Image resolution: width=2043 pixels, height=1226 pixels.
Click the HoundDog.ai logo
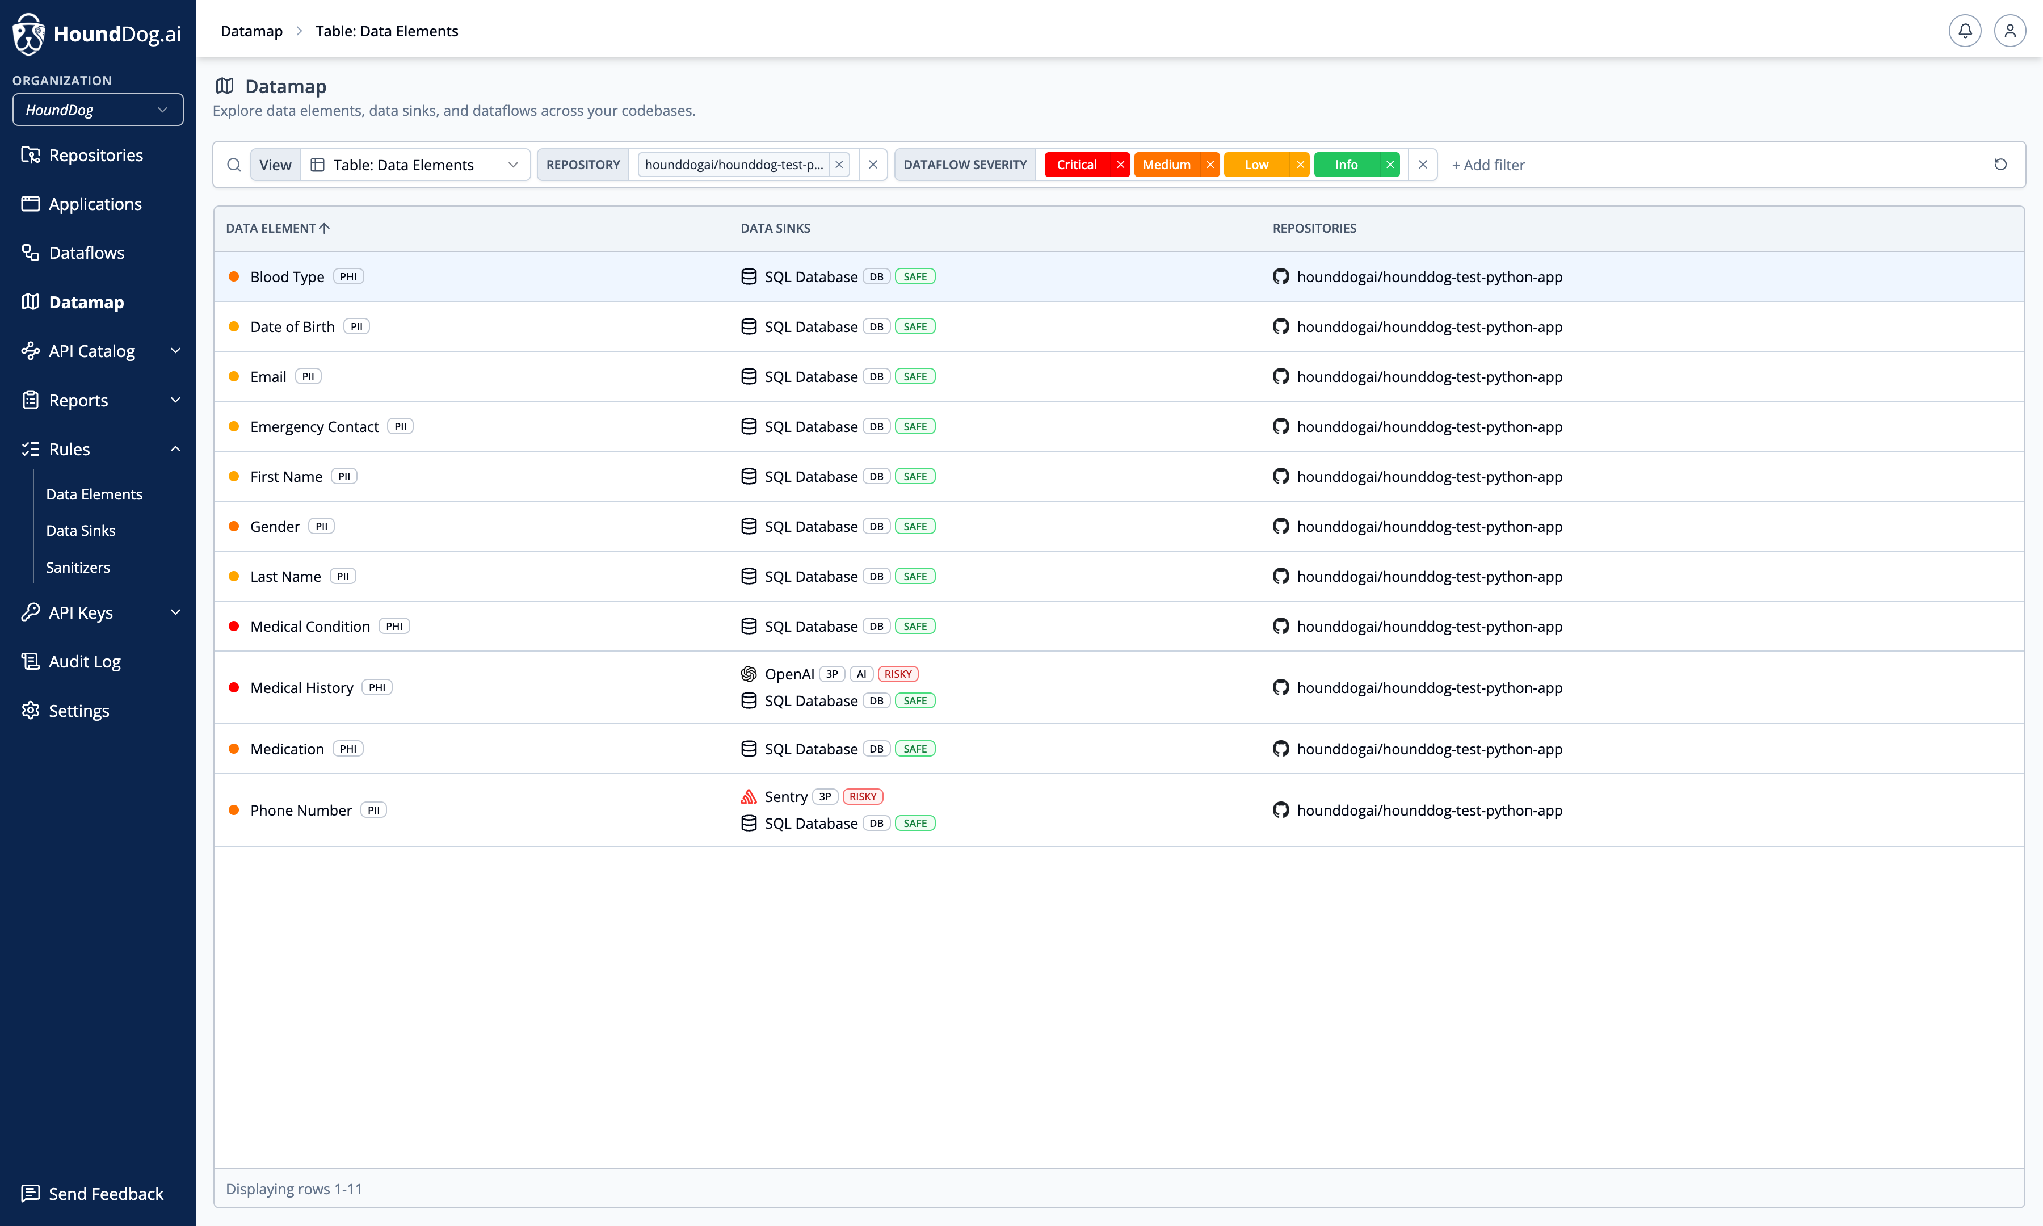tap(96, 34)
